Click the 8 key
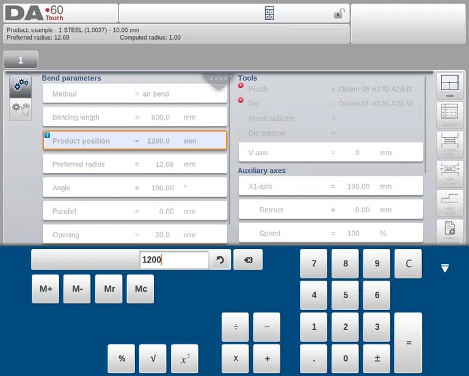 (345, 264)
